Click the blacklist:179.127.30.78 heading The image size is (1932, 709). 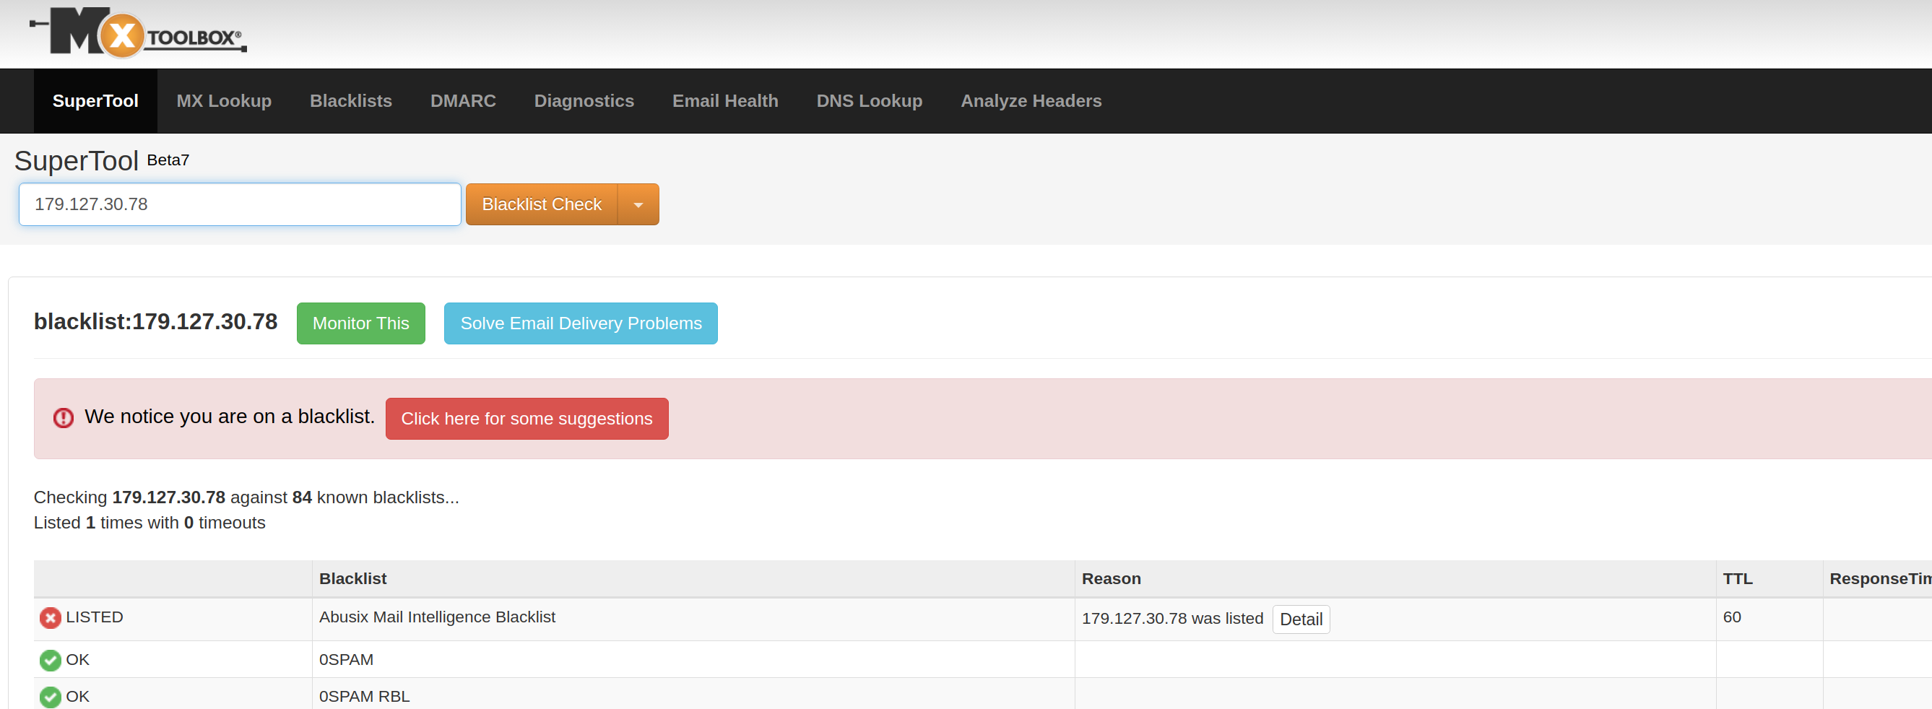[x=155, y=321]
